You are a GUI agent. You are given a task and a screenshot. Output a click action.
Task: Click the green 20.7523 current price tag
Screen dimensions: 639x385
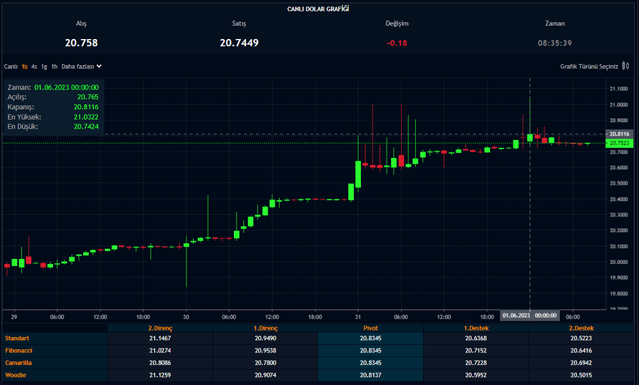620,143
